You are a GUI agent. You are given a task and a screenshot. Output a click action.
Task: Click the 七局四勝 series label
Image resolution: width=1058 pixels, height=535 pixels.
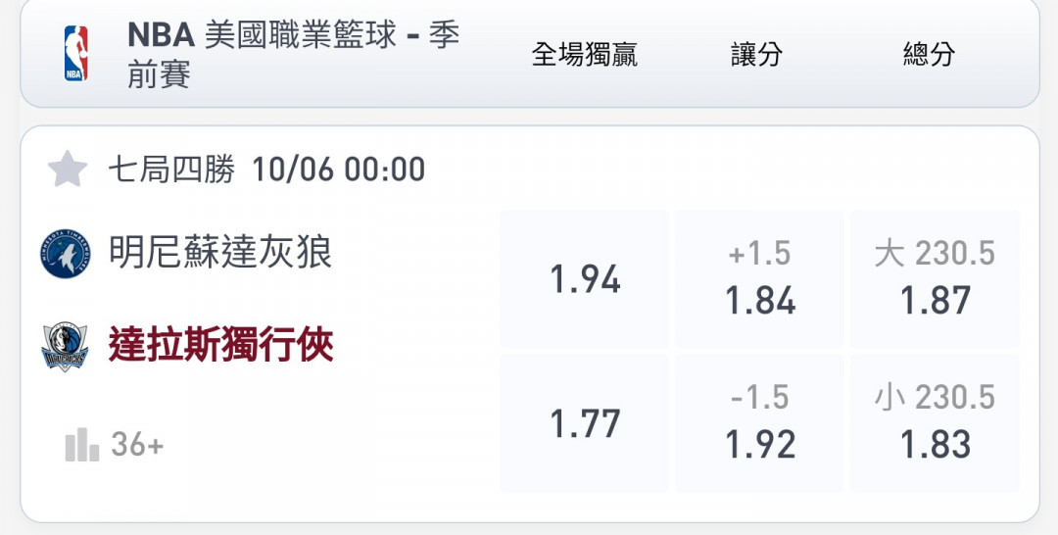coord(171,170)
